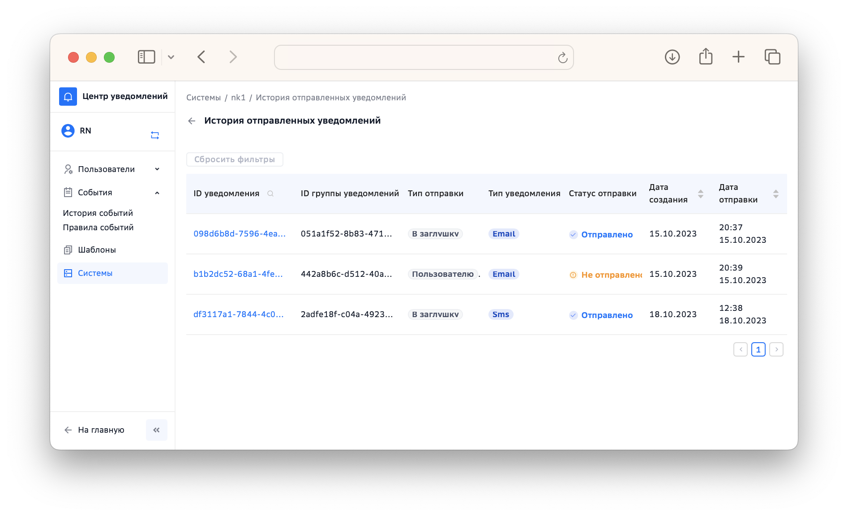This screenshot has width=848, height=516.
Task: Open a new tab with plus icon
Action: pyautogui.click(x=739, y=57)
